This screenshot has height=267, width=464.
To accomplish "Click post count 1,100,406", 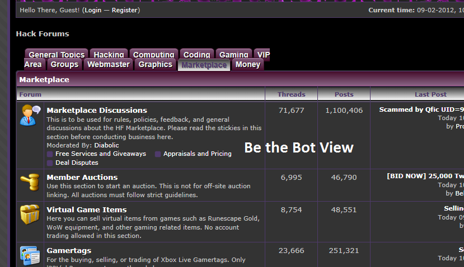I will [344, 111].
